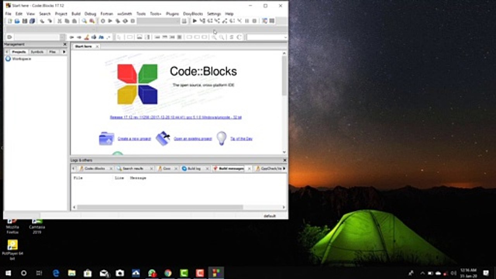Click the Abort build icon
This screenshot has height=279, width=496.
tap(133, 21)
